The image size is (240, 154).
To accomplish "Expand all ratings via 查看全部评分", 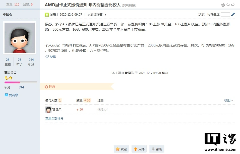I will (x=54, y=118).
